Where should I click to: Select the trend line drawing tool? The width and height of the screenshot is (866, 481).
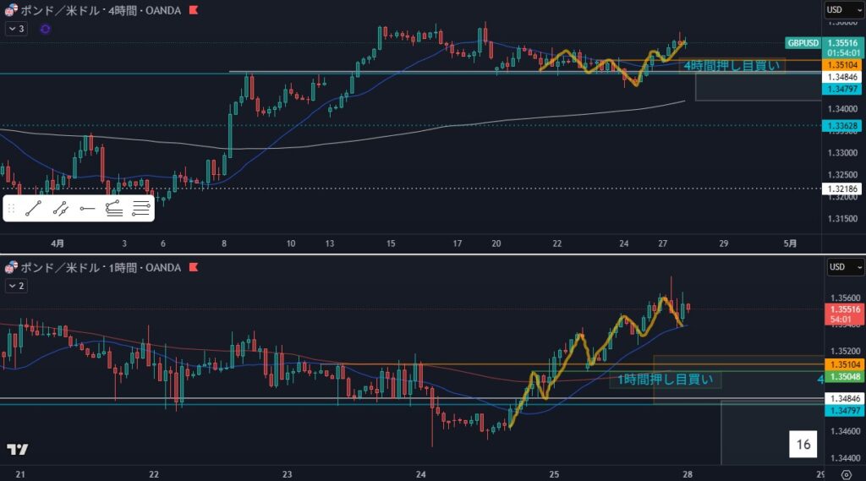coord(33,208)
